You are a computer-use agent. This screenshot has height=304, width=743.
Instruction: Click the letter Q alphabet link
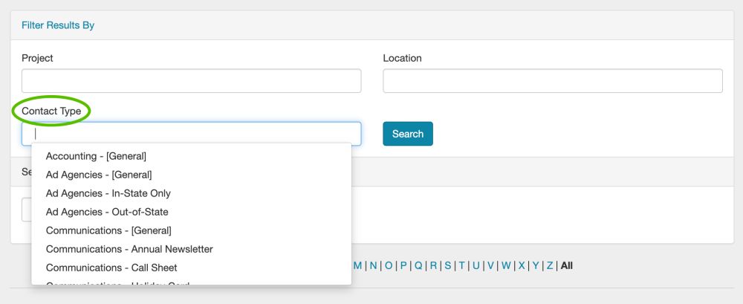(x=418, y=265)
